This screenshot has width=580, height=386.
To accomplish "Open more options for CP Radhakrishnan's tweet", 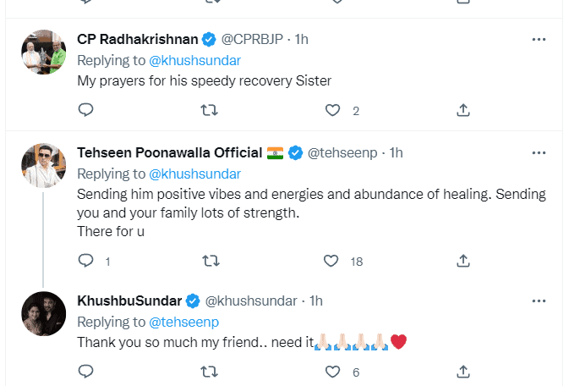I will click(538, 39).
